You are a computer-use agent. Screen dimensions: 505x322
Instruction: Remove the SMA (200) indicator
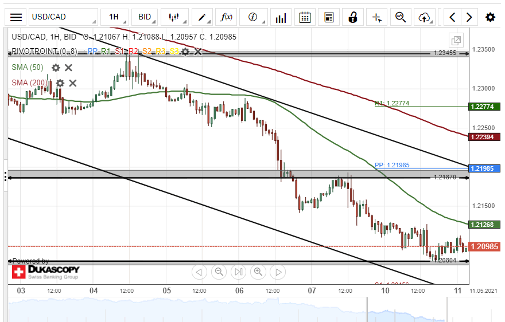pos(73,83)
